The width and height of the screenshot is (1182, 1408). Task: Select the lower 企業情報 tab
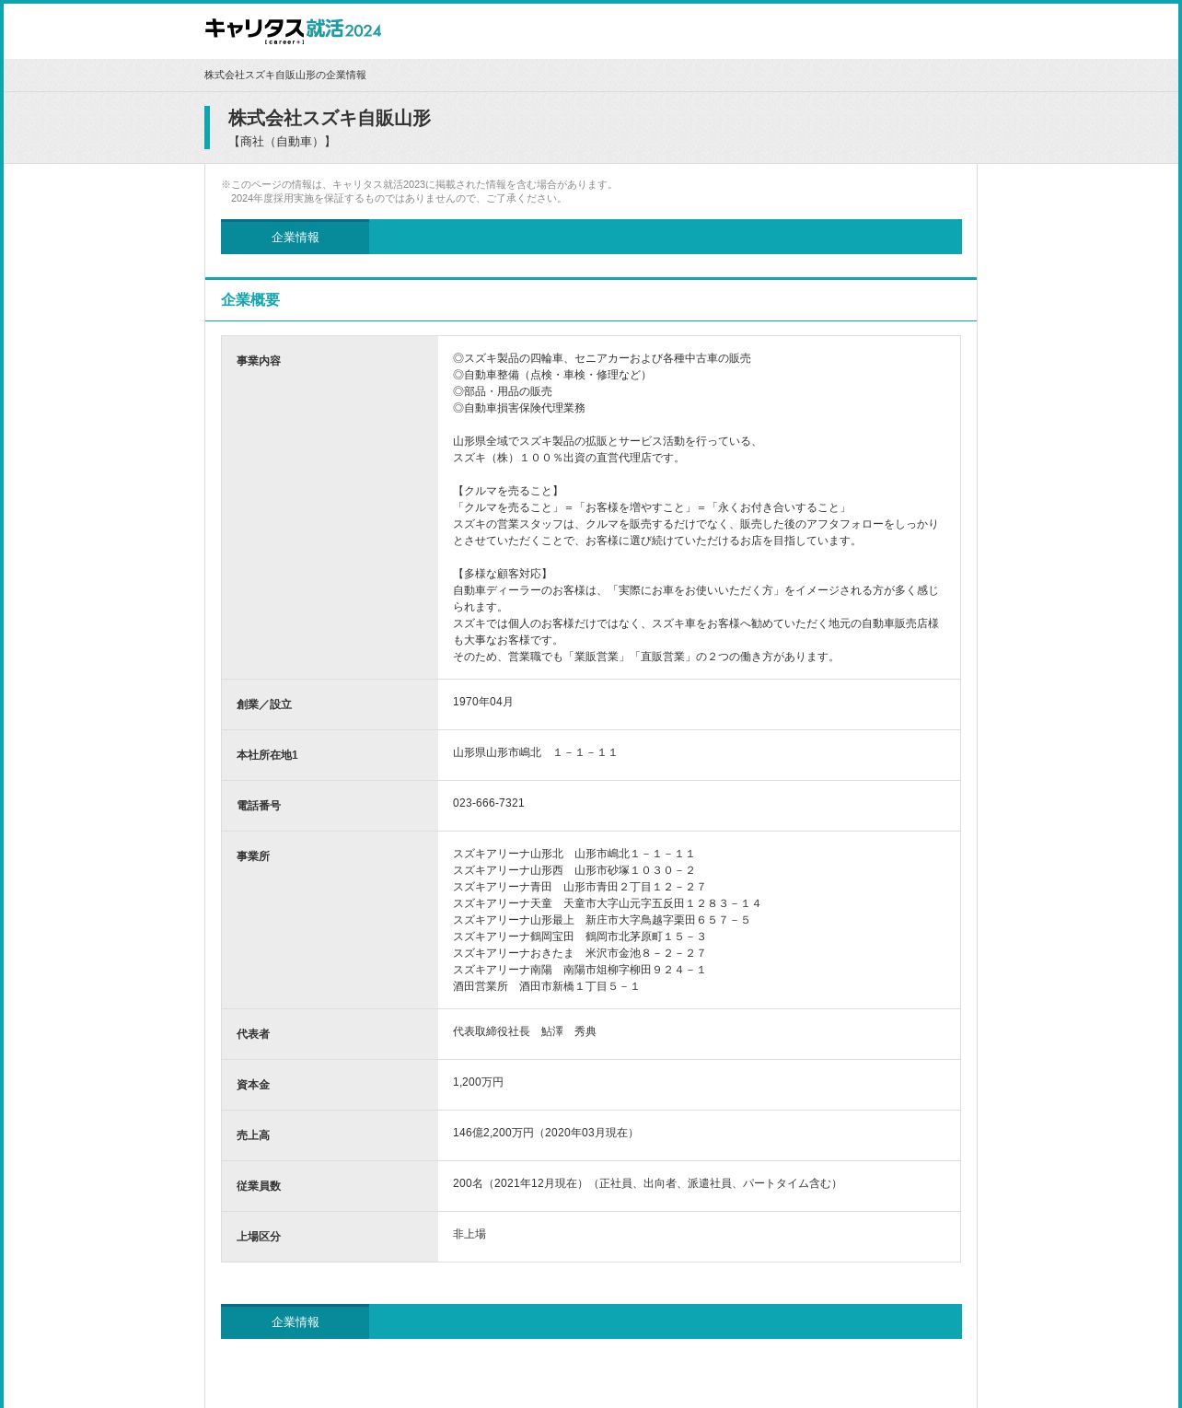pos(295,1322)
